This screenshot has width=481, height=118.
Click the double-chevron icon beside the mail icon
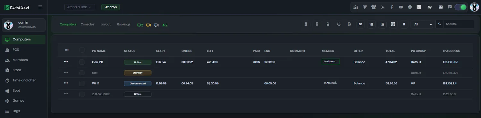[430, 7]
